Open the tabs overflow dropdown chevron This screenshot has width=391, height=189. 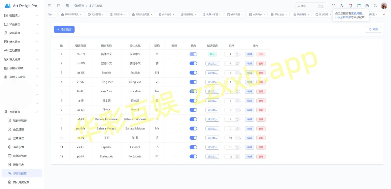point(384,14)
